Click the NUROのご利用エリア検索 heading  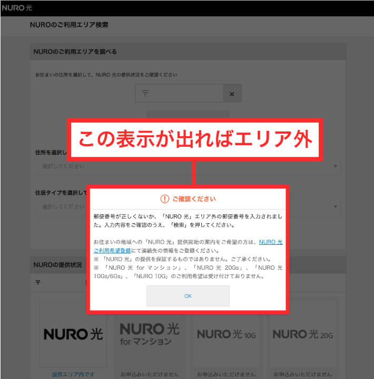click(x=69, y=25)
